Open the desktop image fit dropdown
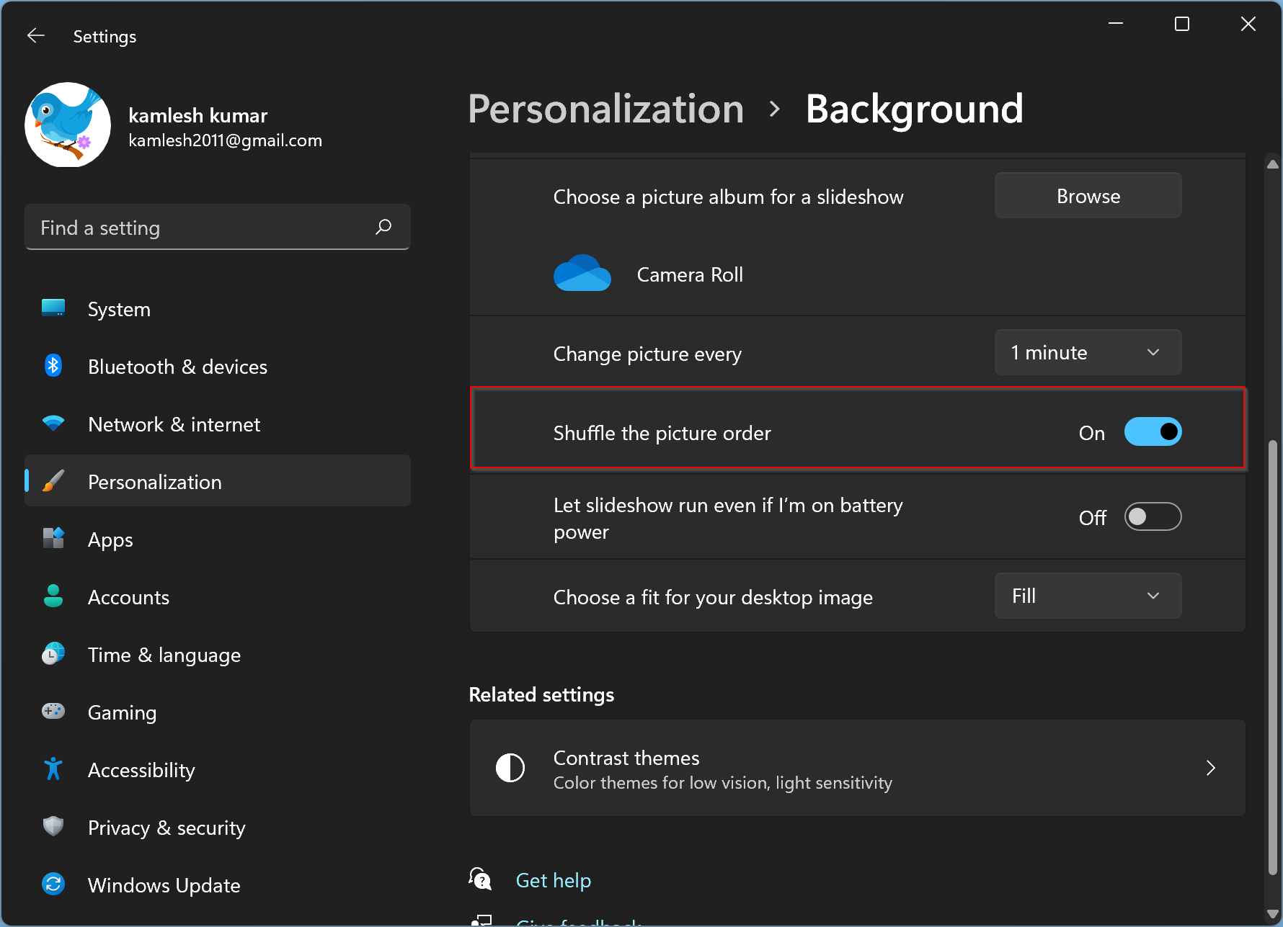The height and width of the screenshot is (927, 1283). point(1088,596)
